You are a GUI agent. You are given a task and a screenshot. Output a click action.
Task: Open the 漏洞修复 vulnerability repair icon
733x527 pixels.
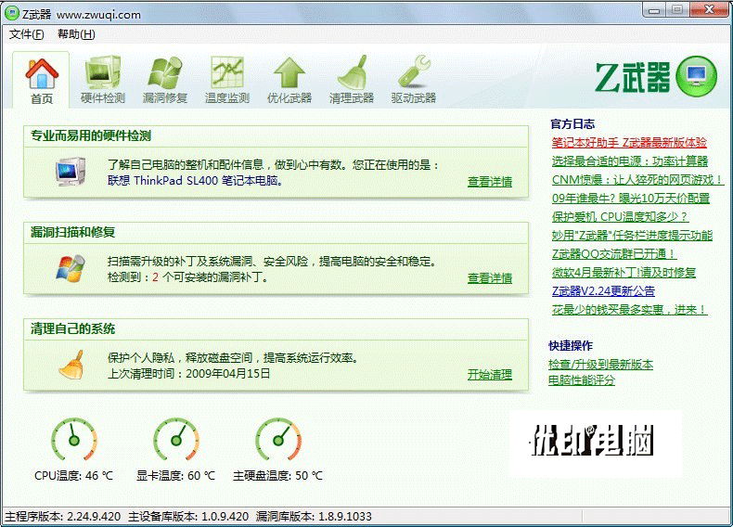coord(164,72)
